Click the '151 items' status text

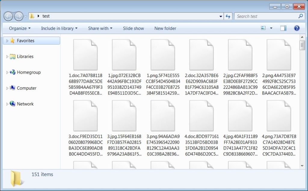tap(42, 174)
